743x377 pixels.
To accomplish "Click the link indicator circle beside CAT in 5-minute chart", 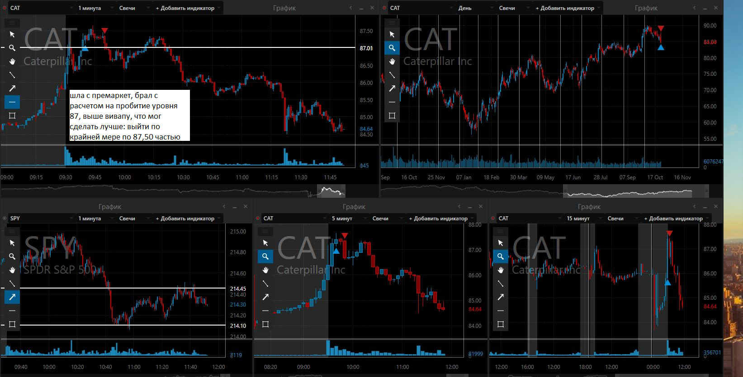I will [258, 219].
